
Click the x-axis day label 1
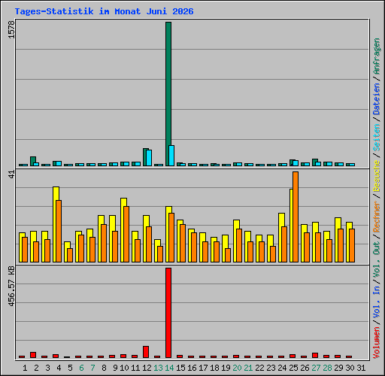click(25, 368)
